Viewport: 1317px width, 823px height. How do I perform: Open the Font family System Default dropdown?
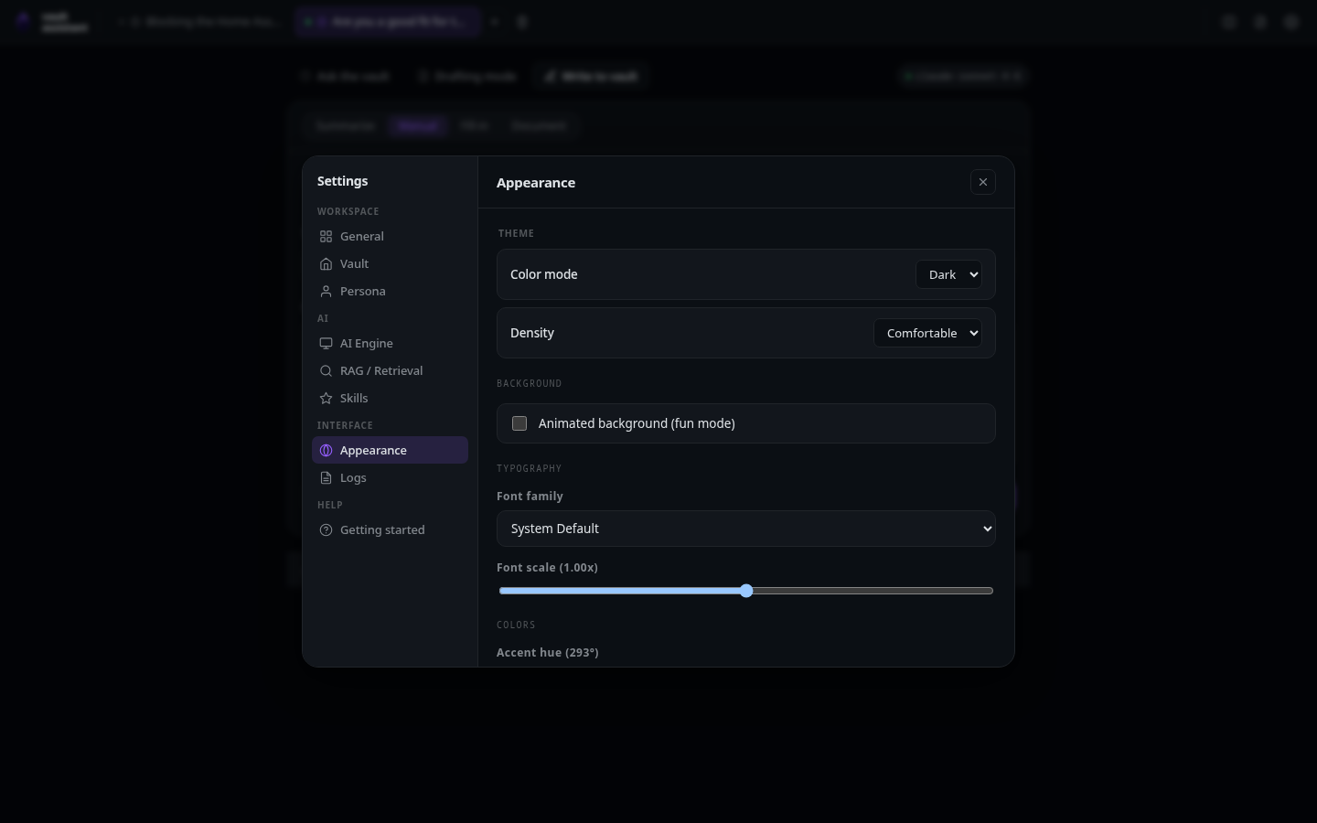coord(746,529)
